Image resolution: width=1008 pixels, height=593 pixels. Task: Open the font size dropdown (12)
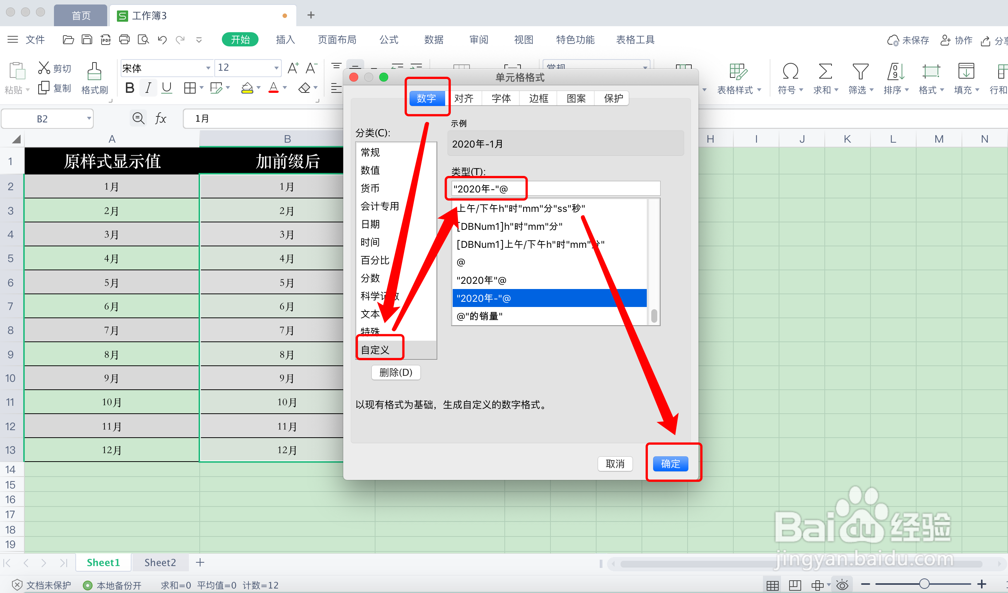tap(276, 68)
